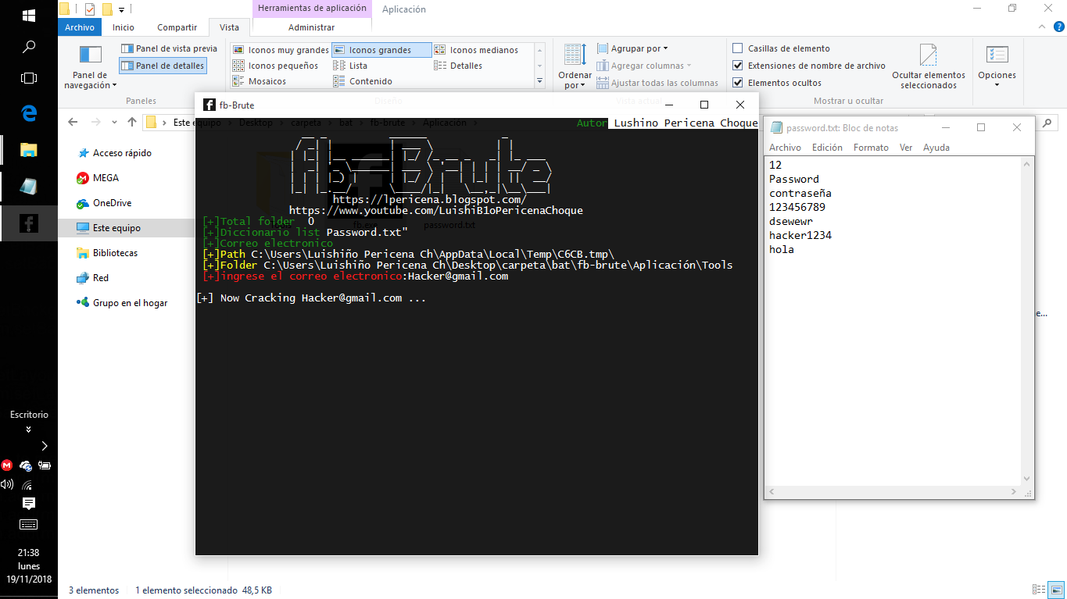Image resolution: width=1067 pixels, height=599 pixels.
Task: Open the Ordenar por dropdown
Action: coord(575,67)
